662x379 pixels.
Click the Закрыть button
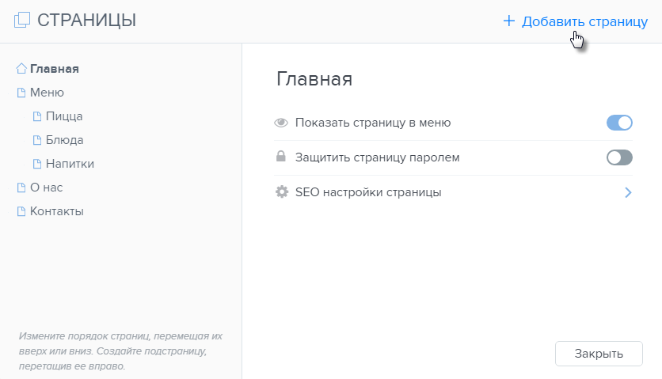coord(599,354)
